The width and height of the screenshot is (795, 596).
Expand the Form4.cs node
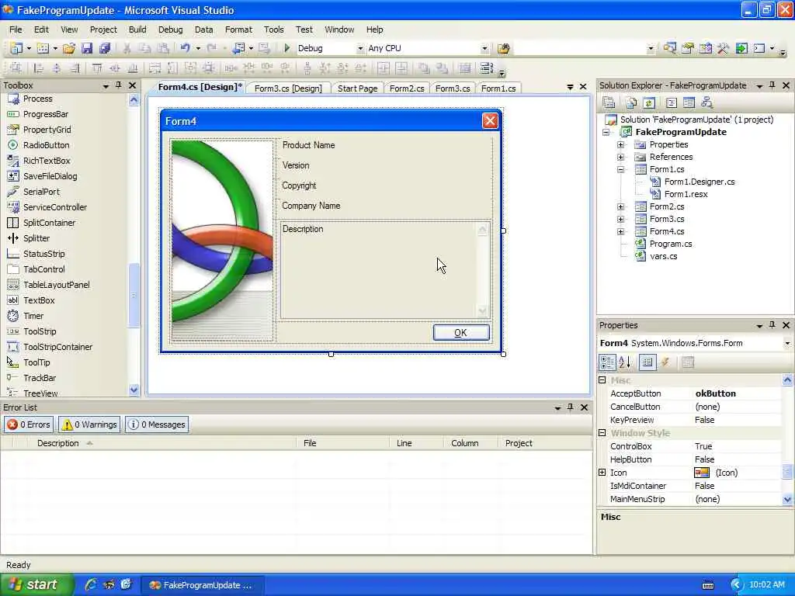point(620,231)
